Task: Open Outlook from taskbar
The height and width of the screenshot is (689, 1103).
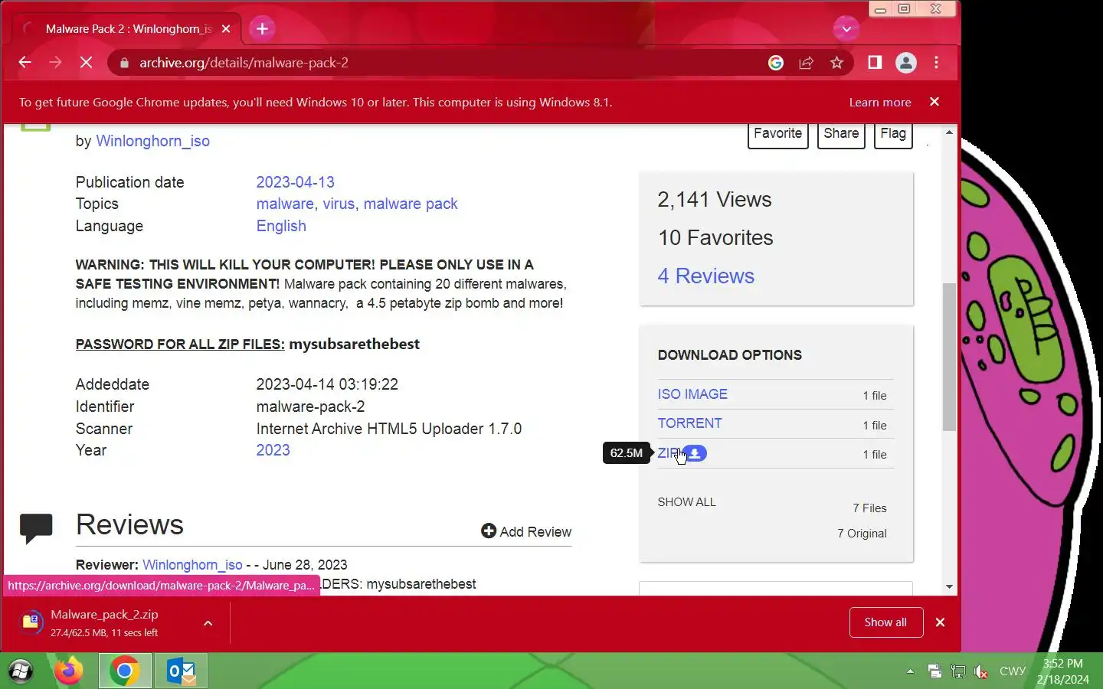Action: click(182, 671)
